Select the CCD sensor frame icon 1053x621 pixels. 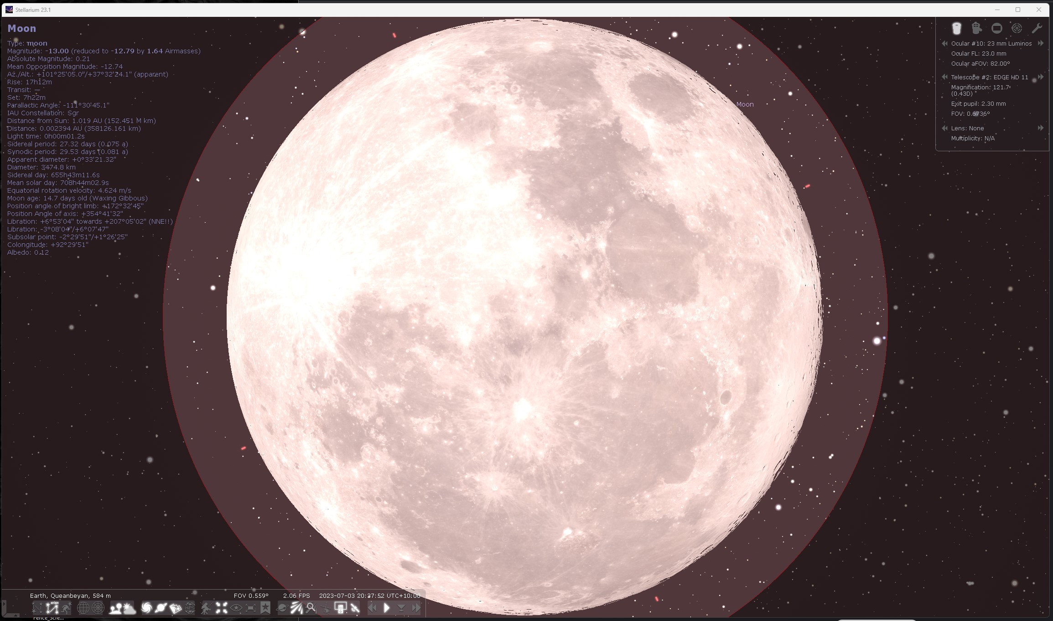point(996,29)
